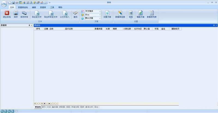Switch to the 索引 bottom tab
The width and height of the screenshot is (218, 113).
44,107
